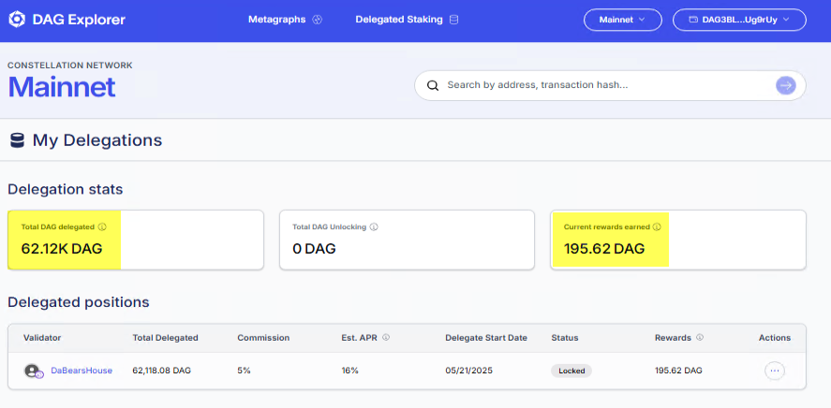Click the wallet icon in address button
831x408 pixels.
pos(693,20)
